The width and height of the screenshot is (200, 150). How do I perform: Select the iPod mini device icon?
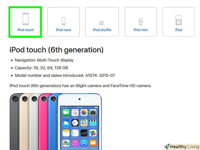click(x=141, y=22)
